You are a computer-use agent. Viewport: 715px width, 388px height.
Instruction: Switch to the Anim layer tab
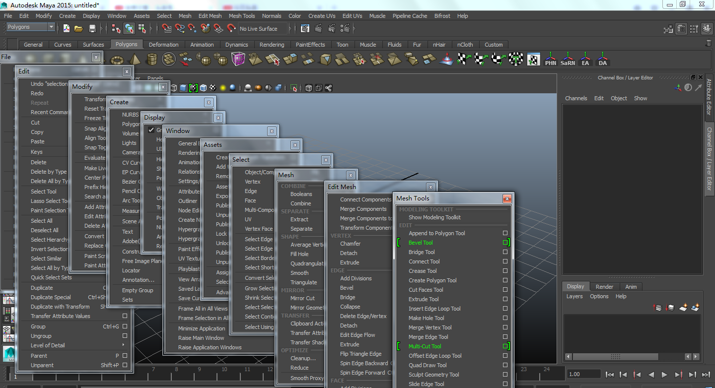[x=631, y=287]
